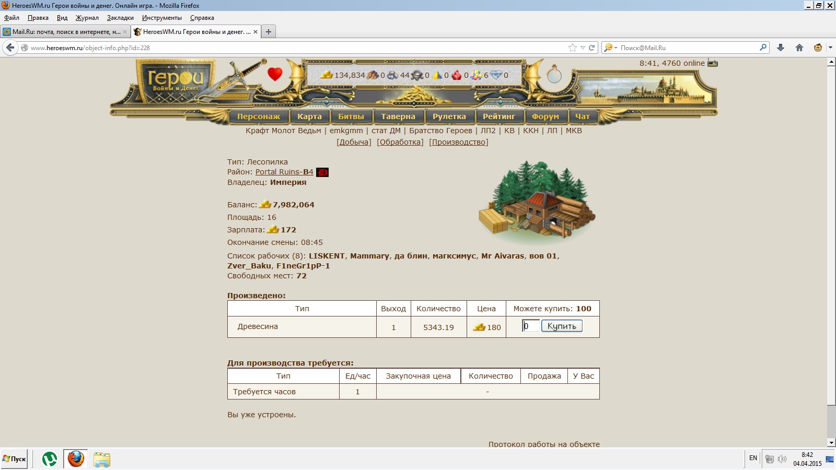The height and width of the screenshot is (470, 836).
Task: Open the Справка menu
Action: tap(202, 18)
